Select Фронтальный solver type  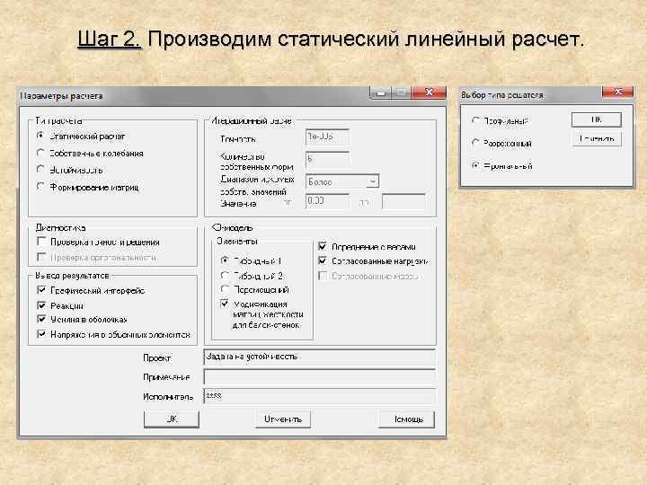pos(475,165)
